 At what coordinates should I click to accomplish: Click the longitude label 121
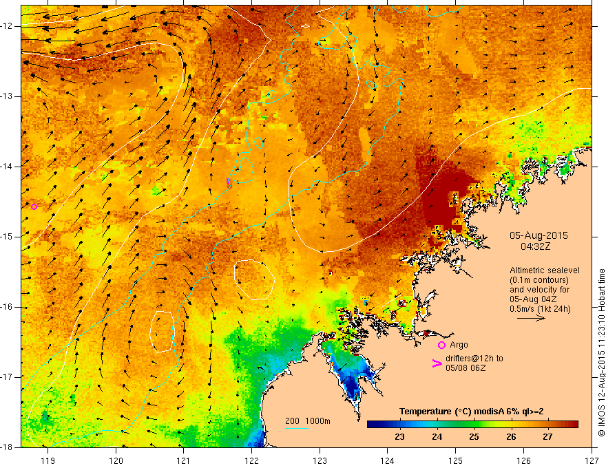click(x=184, y=460)
